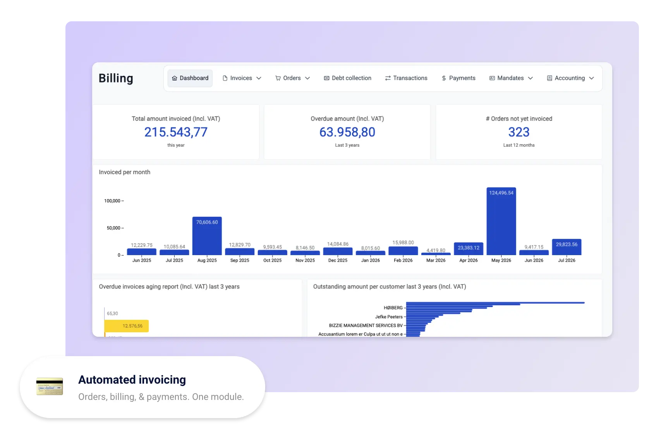
Task: Click total invoiced value 215.543,77
Action: [x=176, y=132]
